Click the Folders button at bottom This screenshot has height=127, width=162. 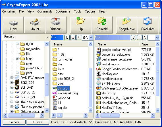pyautogui.click(x=14, y=122)
